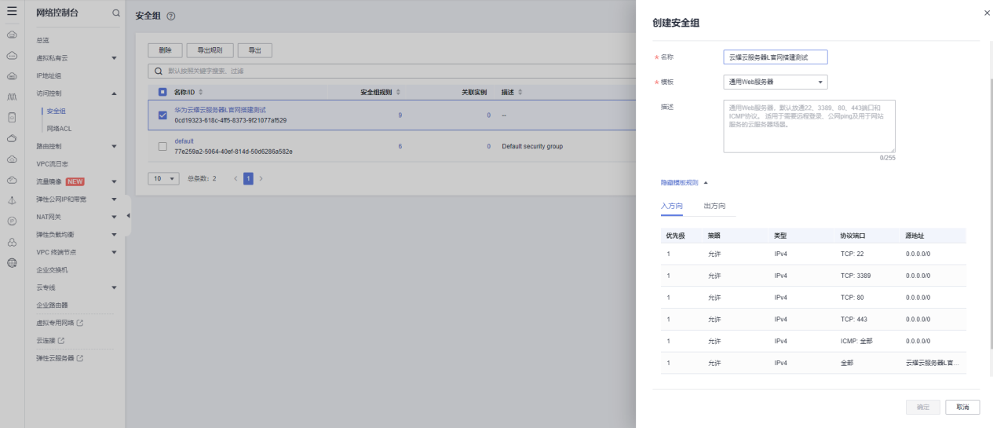Click the 删除 button
993x428 pixels.
pyautogui.click(x=166, y=50)
